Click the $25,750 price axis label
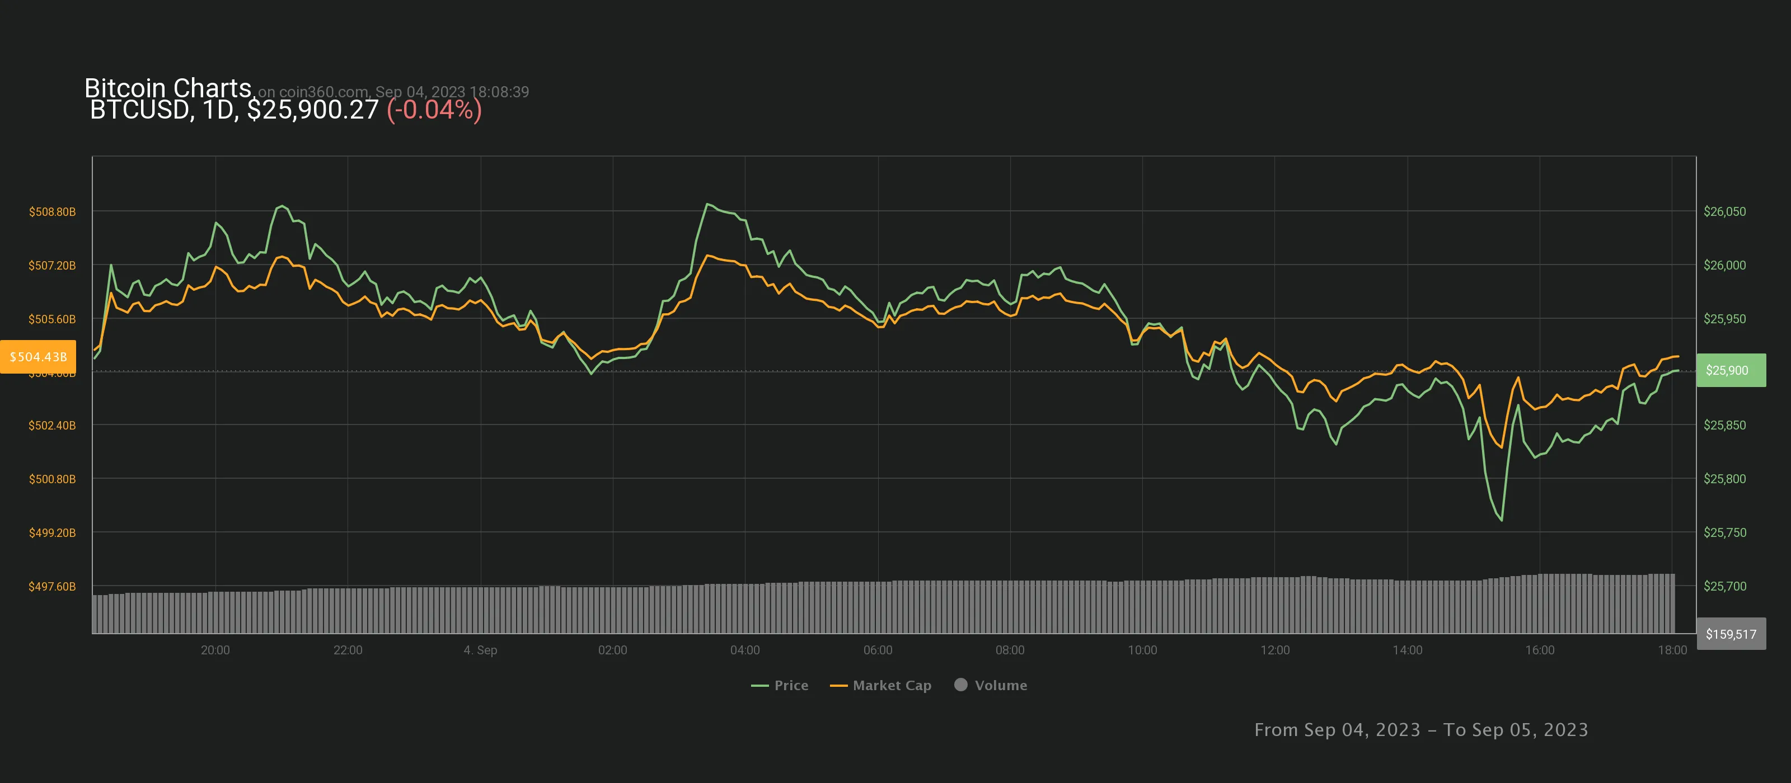 click(x=1724, y=532)
